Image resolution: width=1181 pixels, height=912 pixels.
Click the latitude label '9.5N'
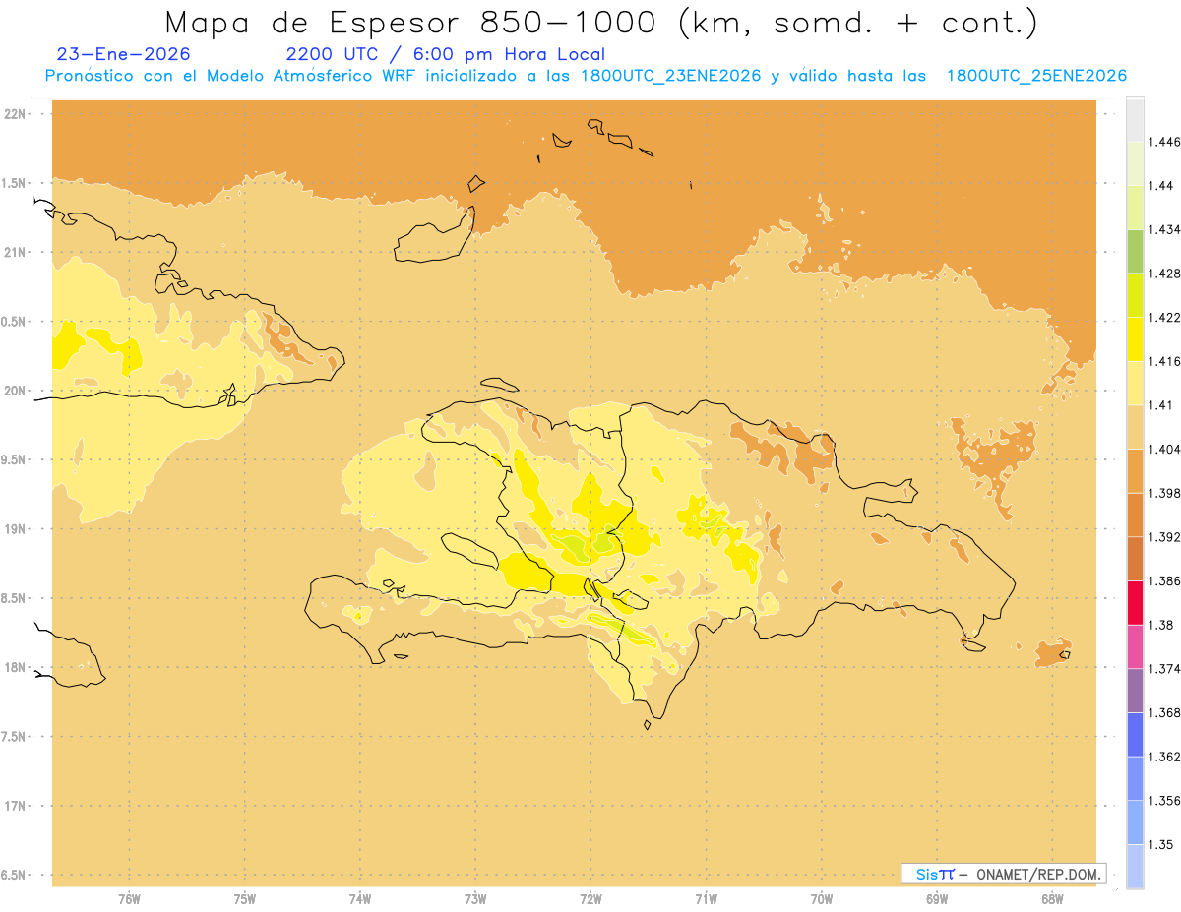[x=15, y=459]
